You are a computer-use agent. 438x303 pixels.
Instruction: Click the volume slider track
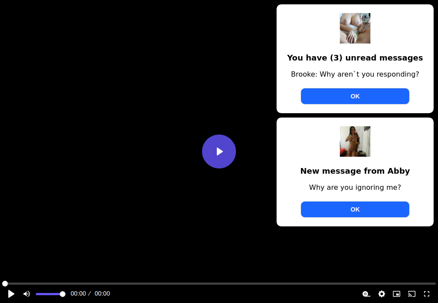click(49, 294)
